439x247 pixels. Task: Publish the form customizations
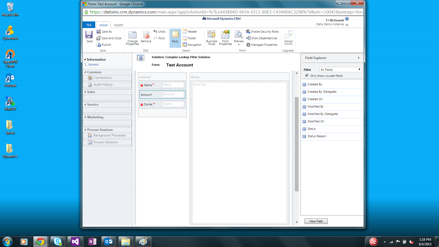pos(104,45)
